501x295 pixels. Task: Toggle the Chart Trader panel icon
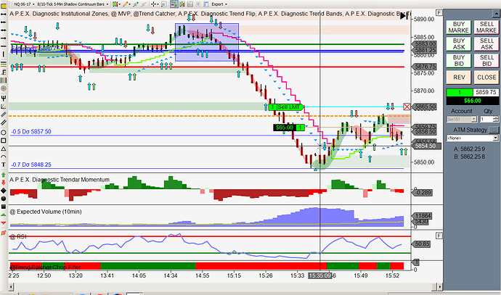tap(174, 4)
